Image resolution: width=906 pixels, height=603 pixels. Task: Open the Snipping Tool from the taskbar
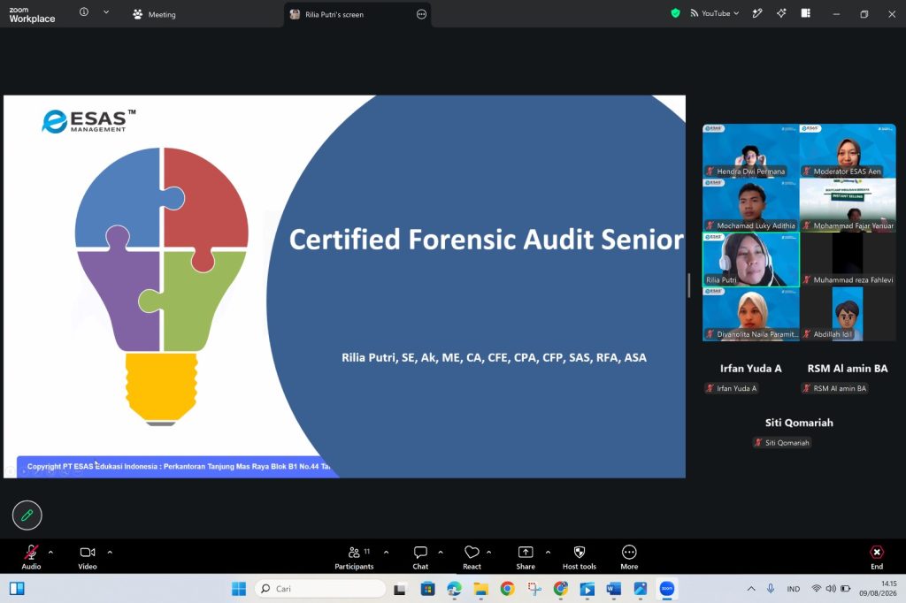(534, 589)
